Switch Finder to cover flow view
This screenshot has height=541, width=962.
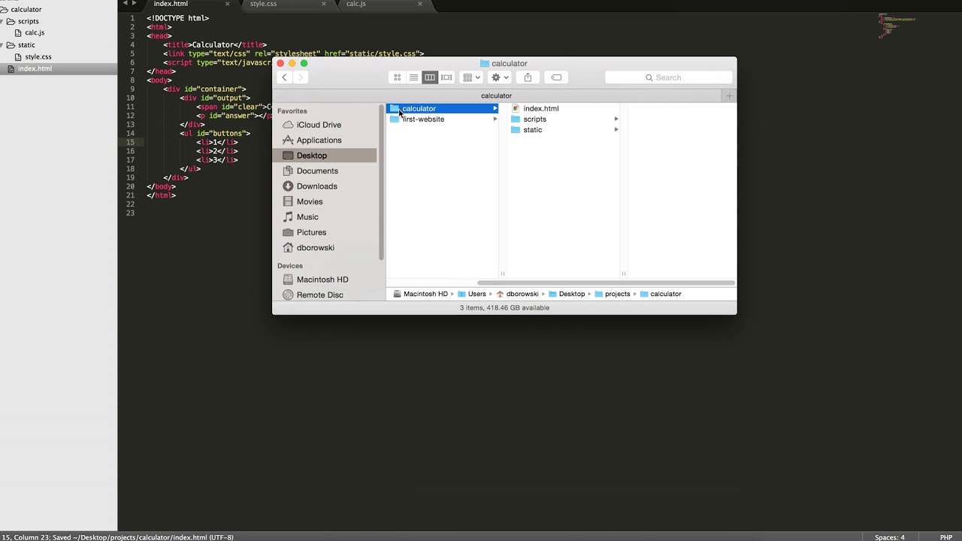click(446, 77)
